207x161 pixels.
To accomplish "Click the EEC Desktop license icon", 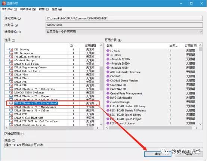I will point(11,49).
